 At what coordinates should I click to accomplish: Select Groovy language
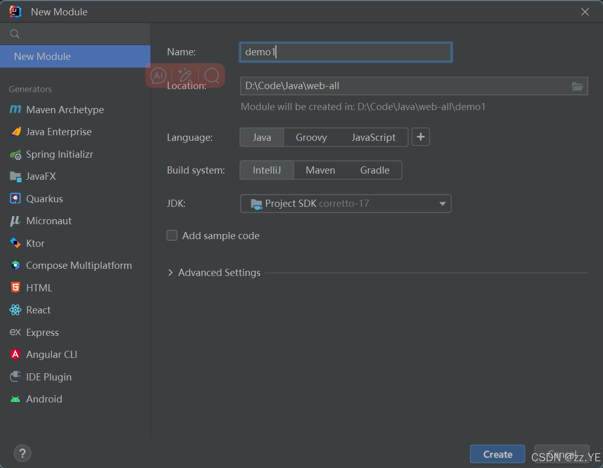tap(311, 137)
